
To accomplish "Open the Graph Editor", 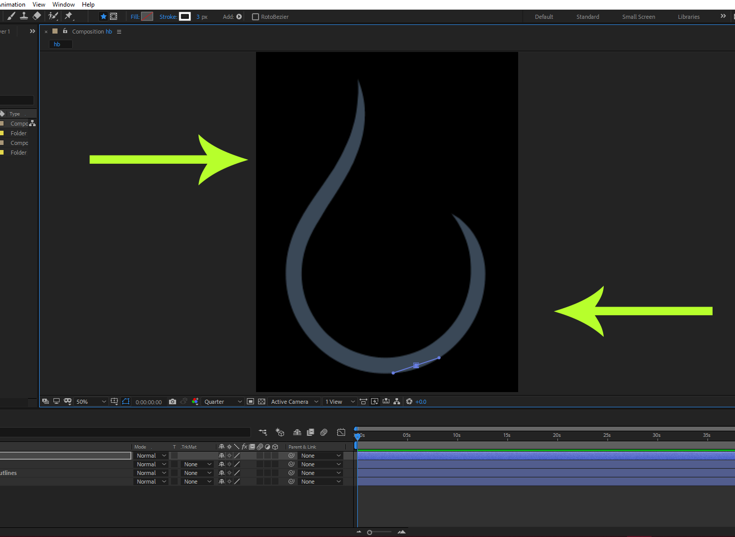I will click(341, 432).
